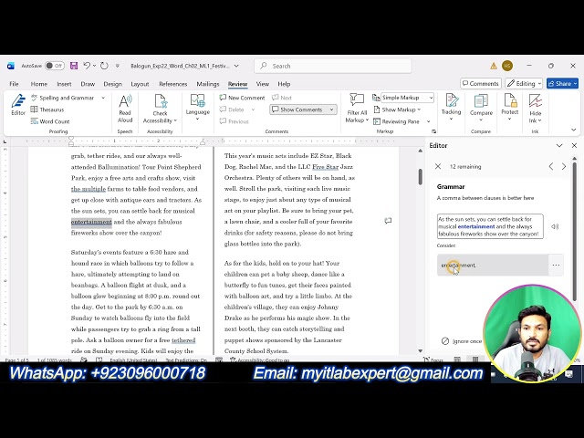Open the Draw tab

tap(88, 84)
